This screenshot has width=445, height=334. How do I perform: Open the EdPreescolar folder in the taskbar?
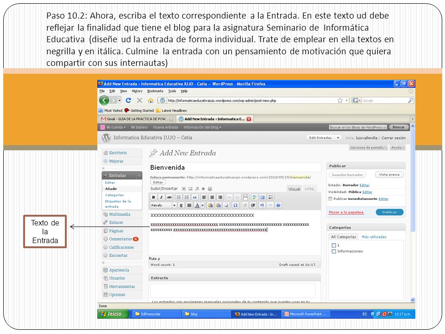tap(156, 314)
